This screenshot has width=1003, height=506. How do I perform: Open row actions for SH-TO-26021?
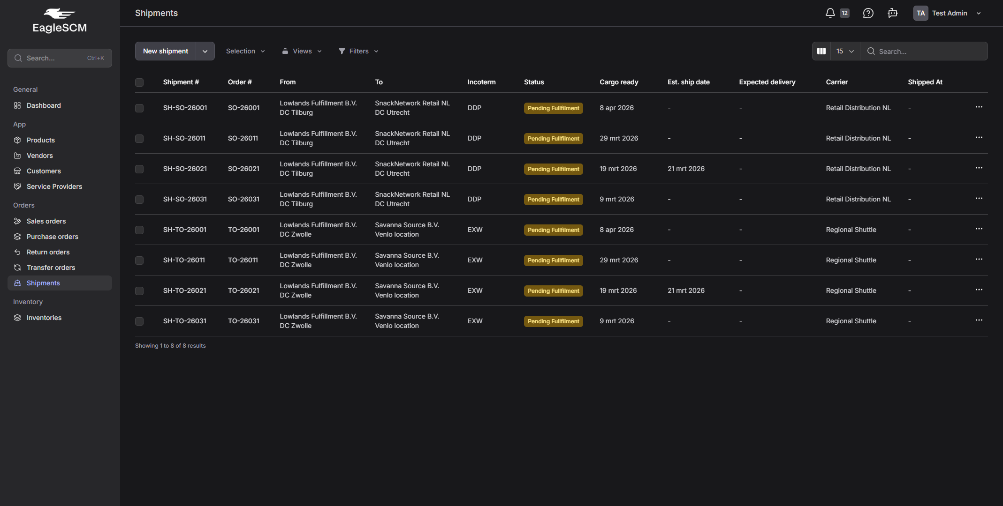pos(979,290)
